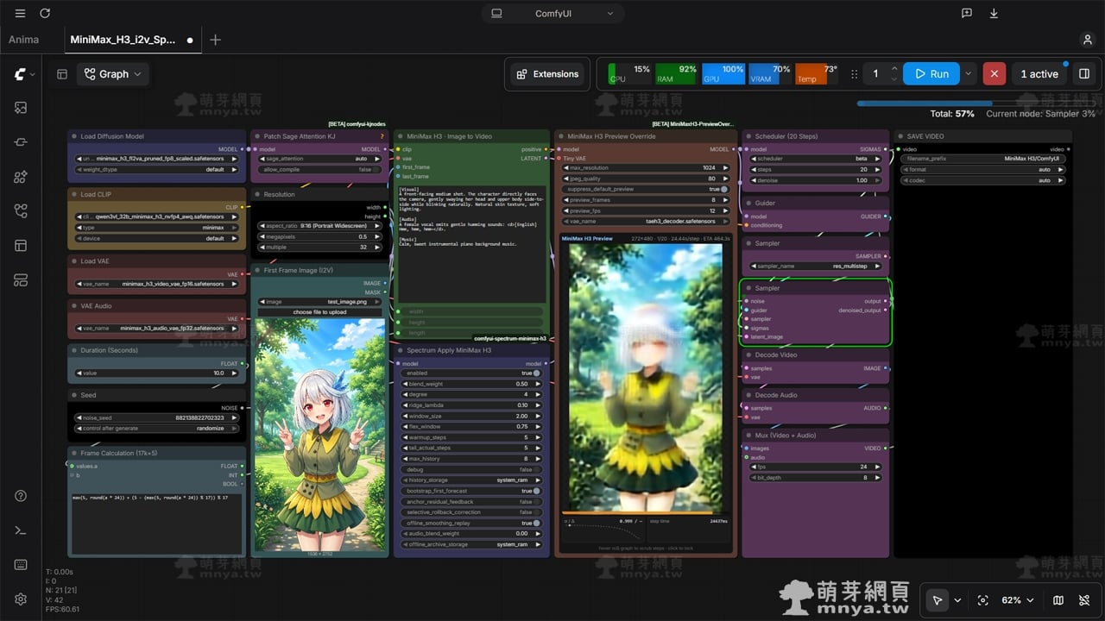Toggle the minimap icon
This screenshot has width=1105, height=621.
[1058, 600]
